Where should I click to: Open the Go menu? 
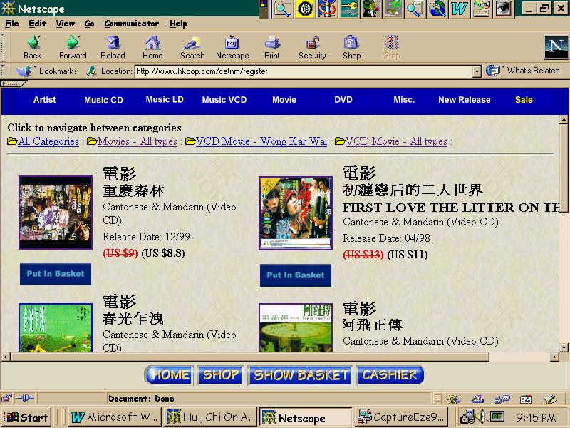[90, 24]
